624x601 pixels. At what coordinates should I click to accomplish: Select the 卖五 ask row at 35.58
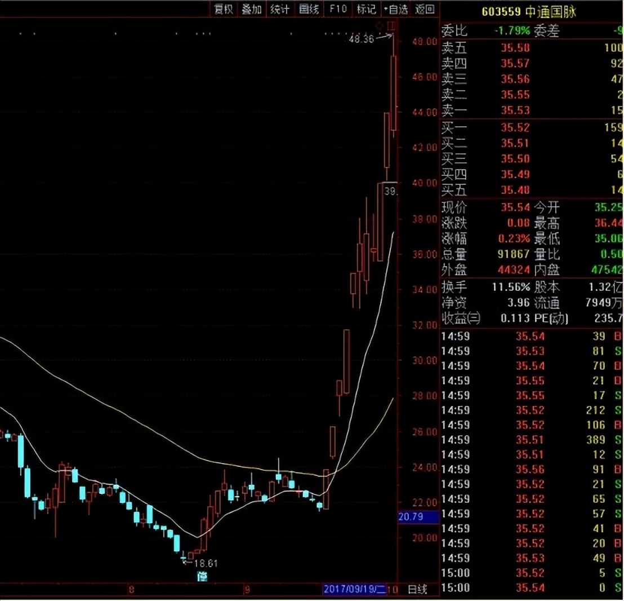point(532,48)
